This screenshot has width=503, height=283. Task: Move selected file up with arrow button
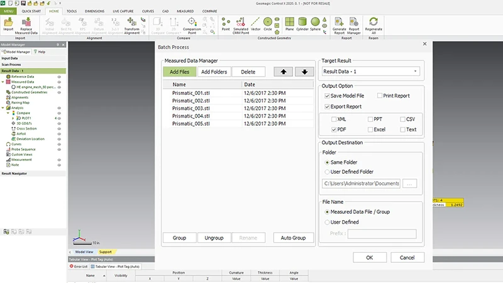(283, 72)
